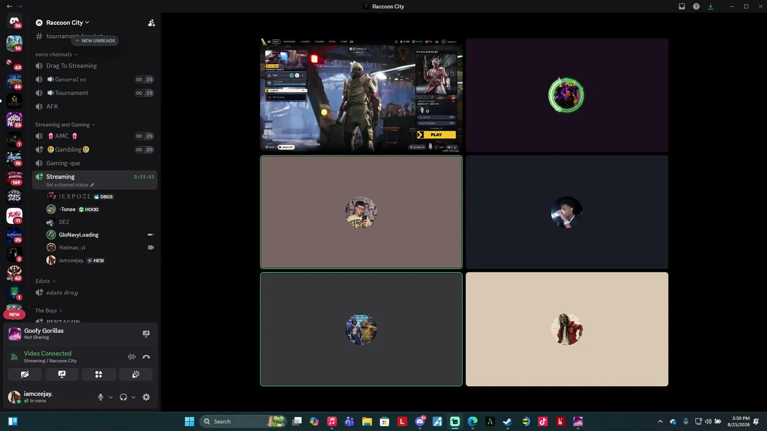
Task: Open Steam from the Windows taskbar
Action: 508,421
